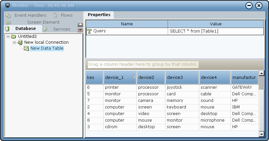Click the Query text type icon

tap(89, 31)
